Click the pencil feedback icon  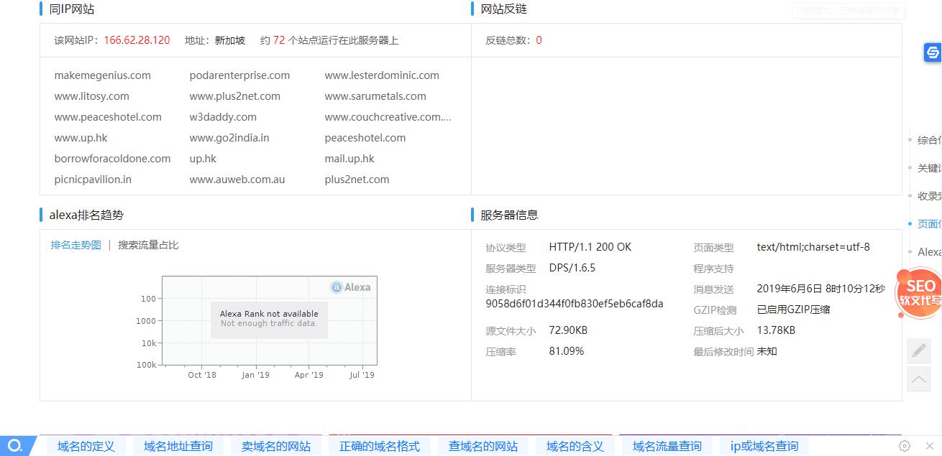point(919,350)
